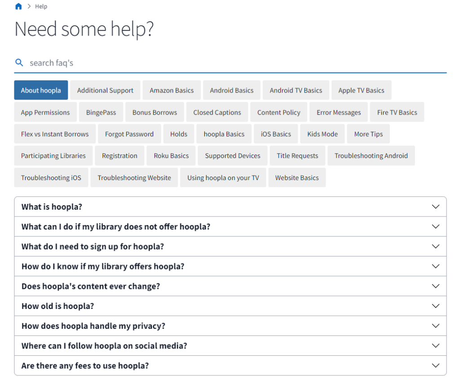This screenshot has height=384, width=460.
Task: Expand 'What do I need to sign up'
Action: [230, 247]
